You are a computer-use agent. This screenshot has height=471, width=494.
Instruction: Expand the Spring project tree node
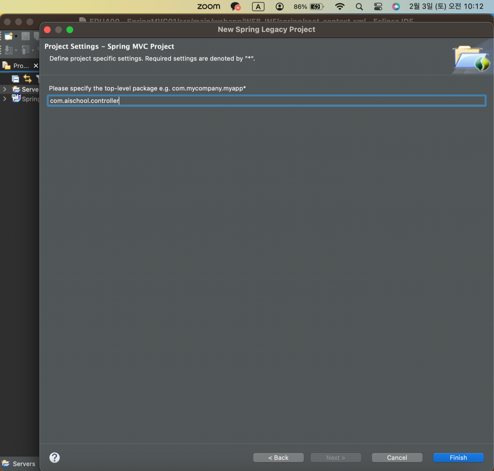(x=5, y=99)
